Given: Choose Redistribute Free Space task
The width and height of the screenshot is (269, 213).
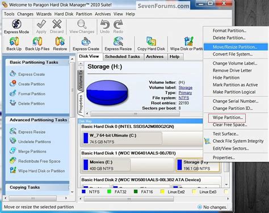Looking at the screenshot, I should 35,161.
